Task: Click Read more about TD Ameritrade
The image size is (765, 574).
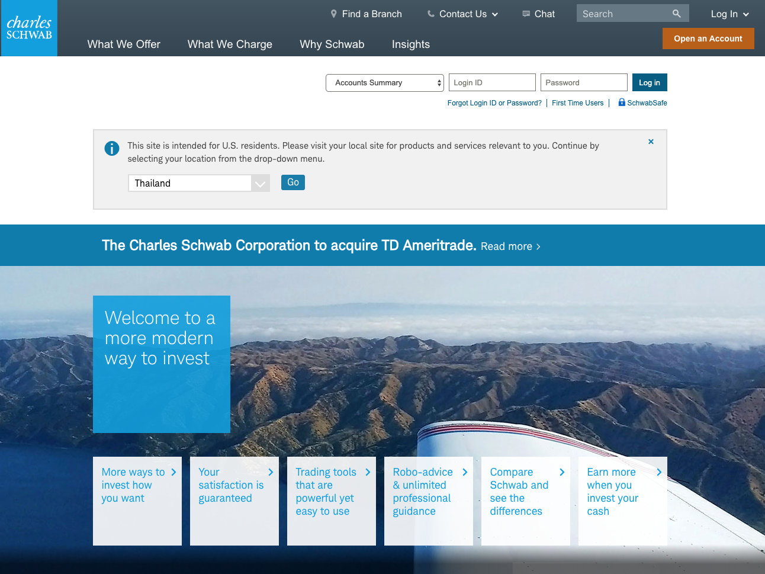Action: tap(510, 246)
